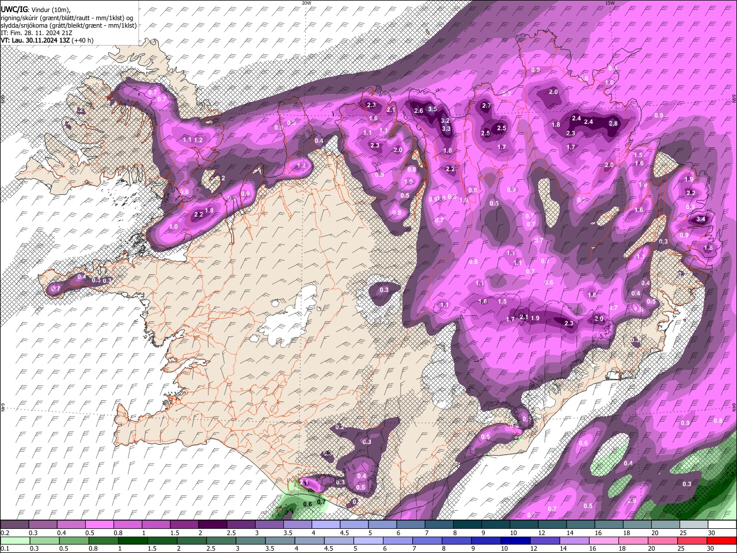Click the "20W" longitude label
The height and width of the screenshot is (553, 737).
(x=306, y=3)
